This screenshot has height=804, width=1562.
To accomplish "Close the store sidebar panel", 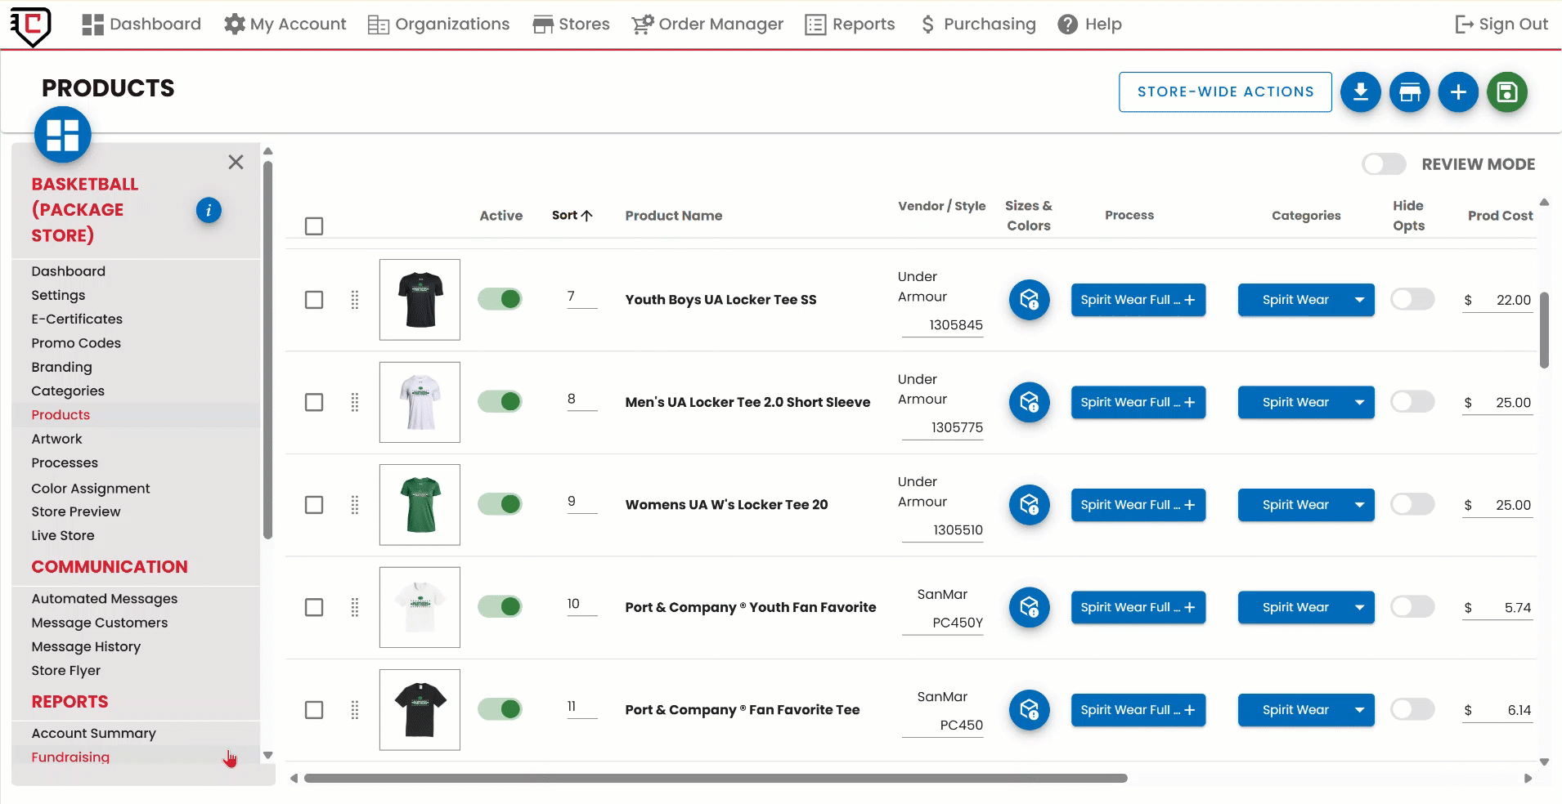I will point(236,163).
